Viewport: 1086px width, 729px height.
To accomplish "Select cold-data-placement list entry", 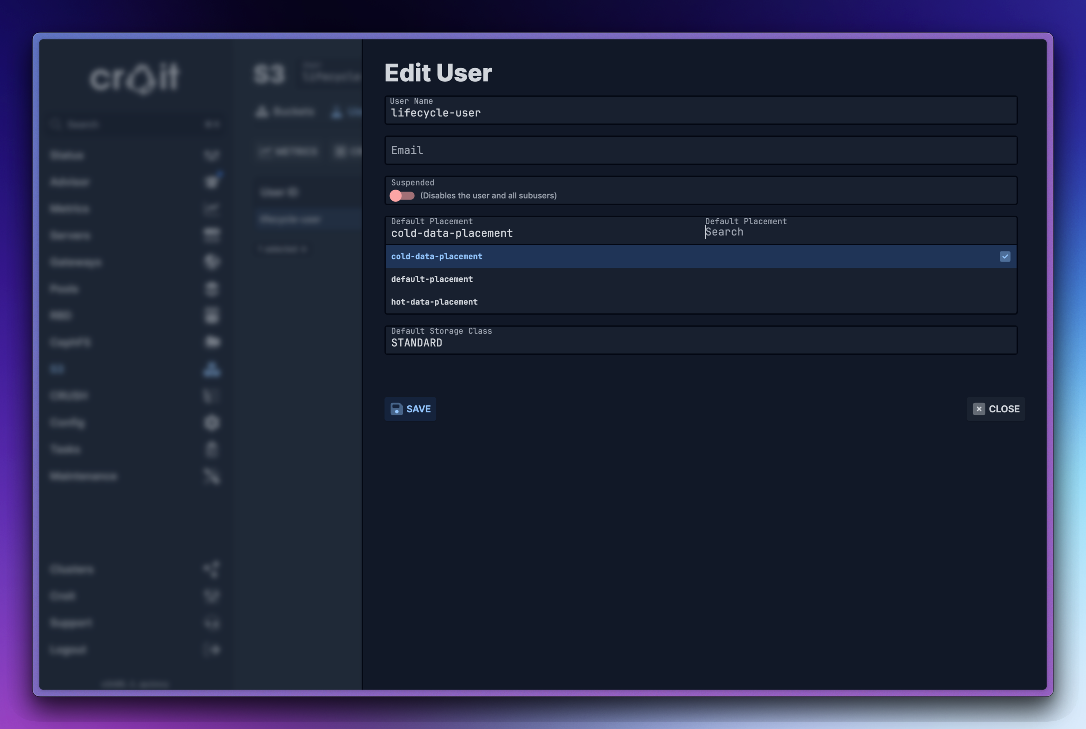I will click(436, 257).
